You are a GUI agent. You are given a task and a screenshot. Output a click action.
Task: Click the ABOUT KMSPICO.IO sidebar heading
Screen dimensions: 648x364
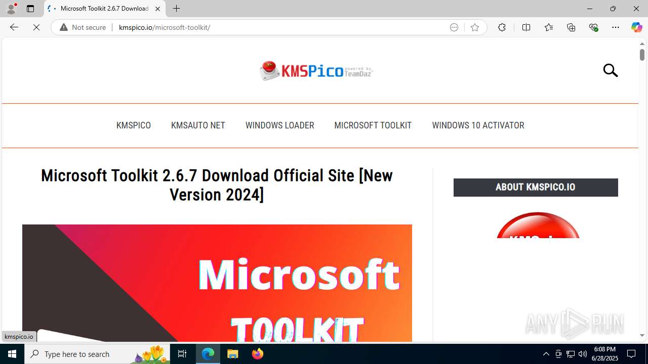coord(536,188)
